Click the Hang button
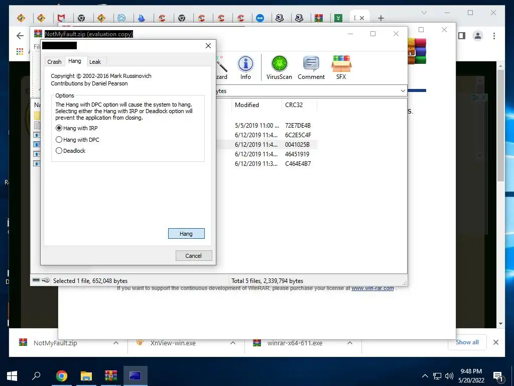 186,233
